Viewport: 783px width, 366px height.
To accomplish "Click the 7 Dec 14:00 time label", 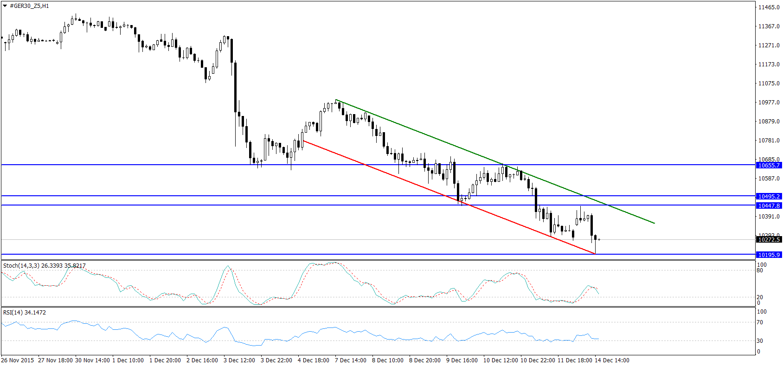I will (x=351, y=360).
